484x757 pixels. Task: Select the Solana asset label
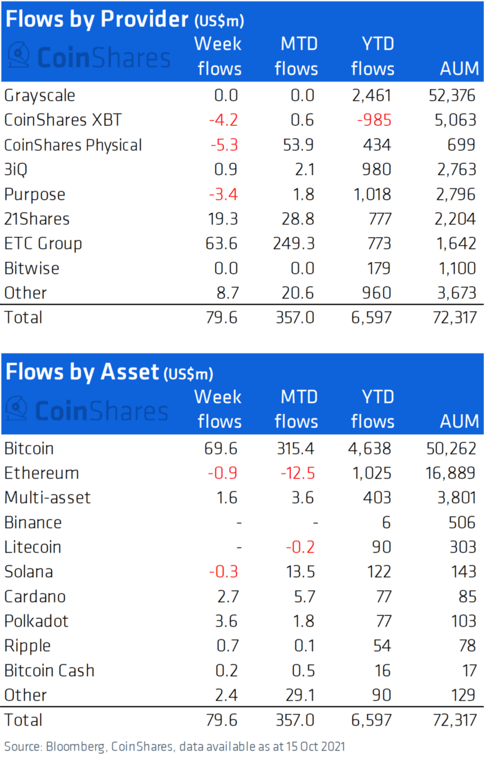[x=28, y=572]
